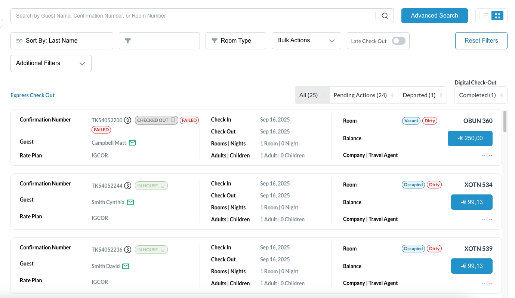Click the Express Check Out link
515x298 pixels.
pyautogui.click(x=33, y=95)
